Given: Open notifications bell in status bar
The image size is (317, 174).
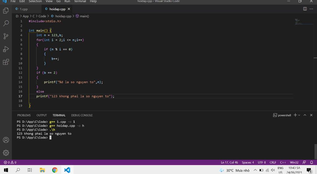Looking at the screenshot, I should pos(311,162).
